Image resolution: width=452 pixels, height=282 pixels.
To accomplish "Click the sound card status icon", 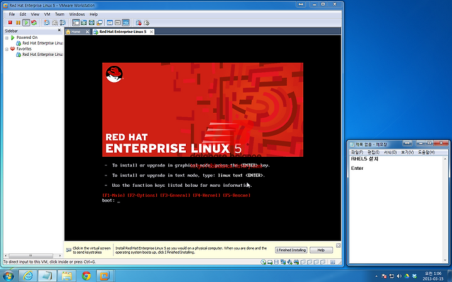I will [x=289, y=262].
